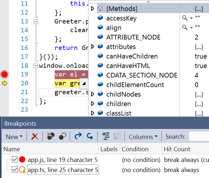Toggle Enable or Disable All Breakpoints icon
This screenshot has width=209, height=178.
click(63, 136)
